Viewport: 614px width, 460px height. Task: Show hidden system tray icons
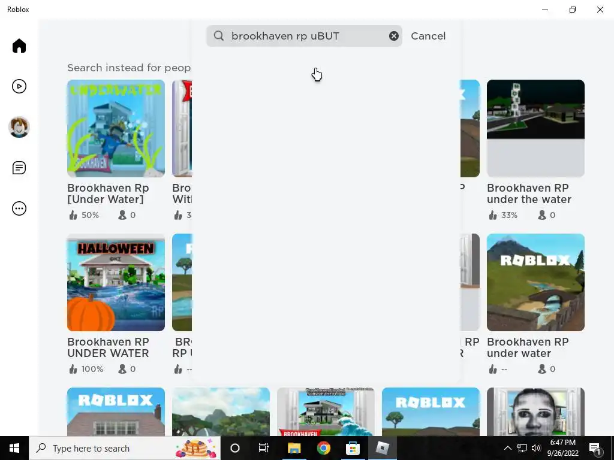pyautogui.click(x=507, y=448)
